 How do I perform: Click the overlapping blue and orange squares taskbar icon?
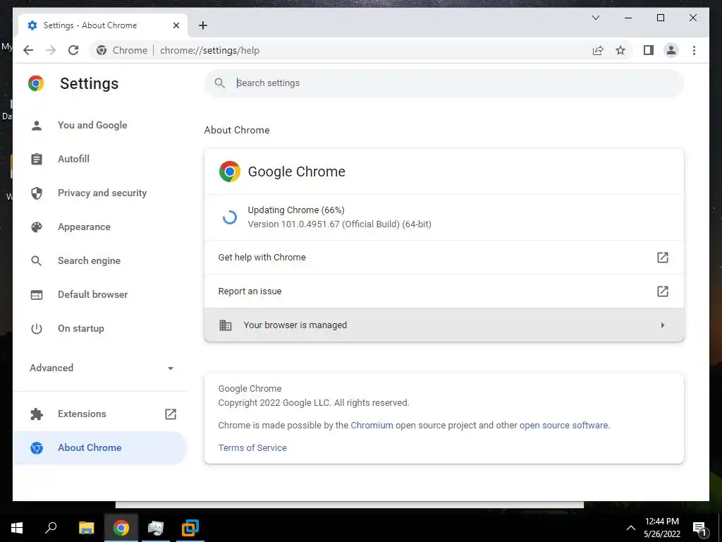pyautogui.click(x=190, y=528)
